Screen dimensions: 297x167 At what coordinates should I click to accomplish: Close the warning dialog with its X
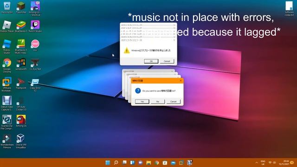pos(174,40)
